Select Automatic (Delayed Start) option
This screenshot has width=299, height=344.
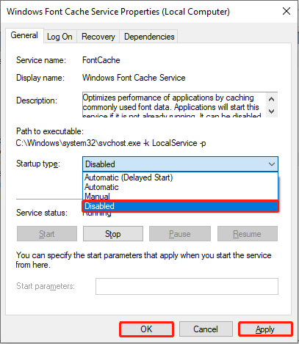pos(180,178)
